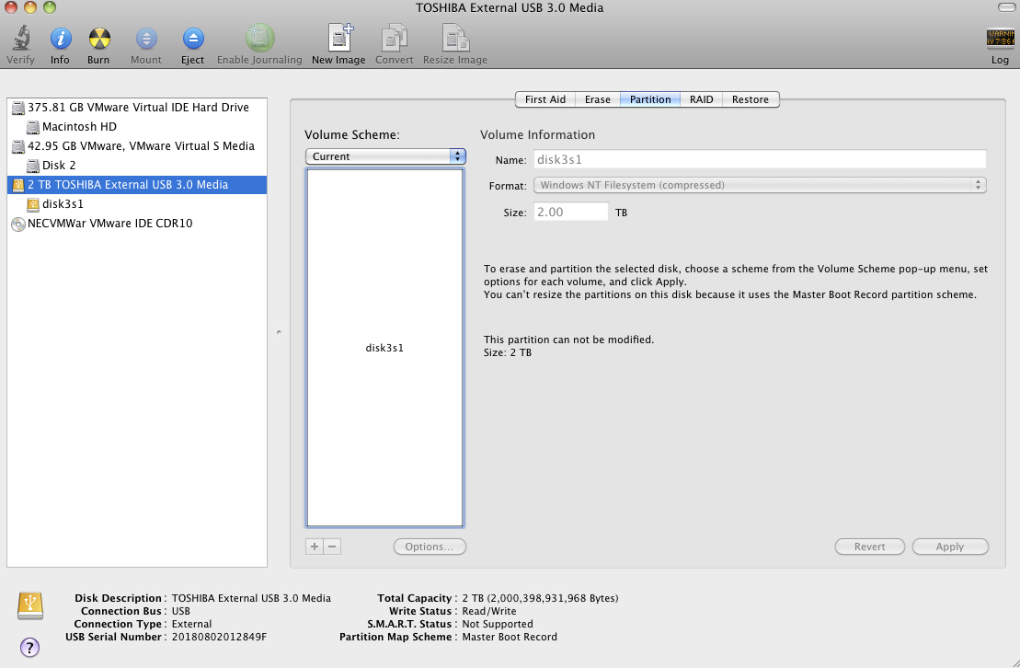Open the Info toolbar icon
1020x668 pixels.
[x=61, y=39]
